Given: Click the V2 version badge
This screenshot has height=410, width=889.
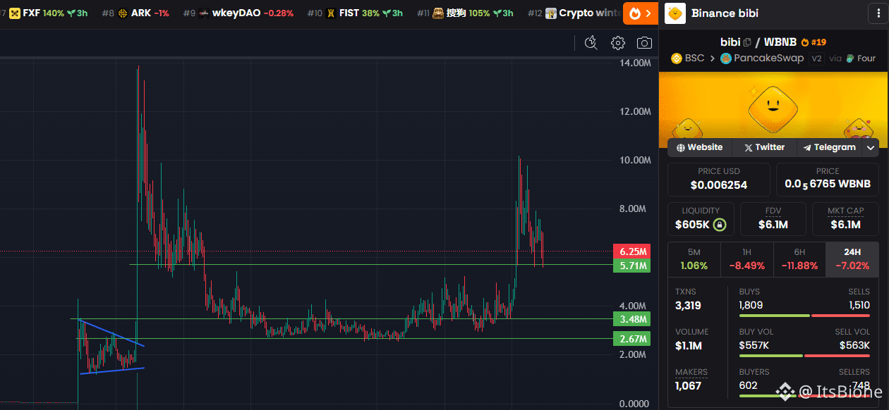Looking at the screenshot, I should (x=816, y=58).
